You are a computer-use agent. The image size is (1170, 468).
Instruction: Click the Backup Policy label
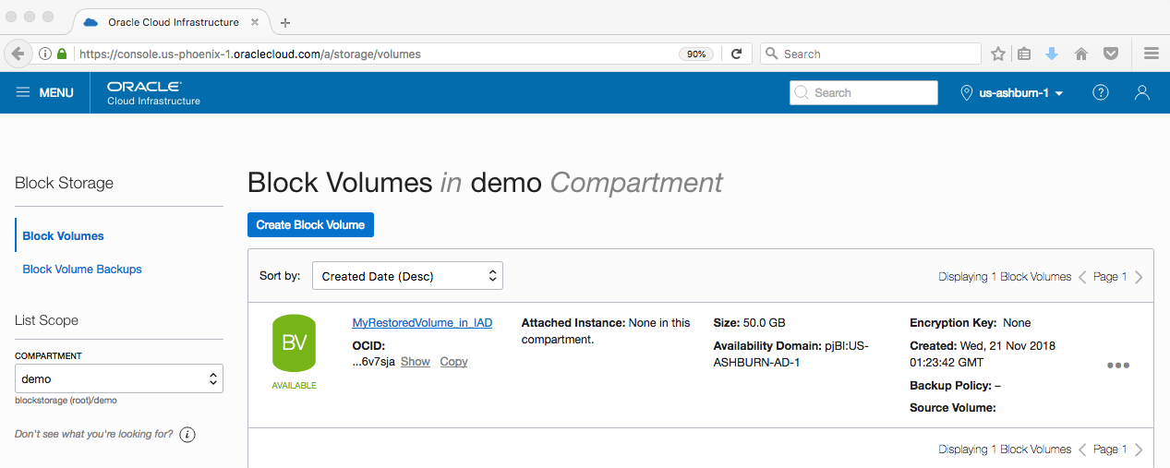[950, 386]
